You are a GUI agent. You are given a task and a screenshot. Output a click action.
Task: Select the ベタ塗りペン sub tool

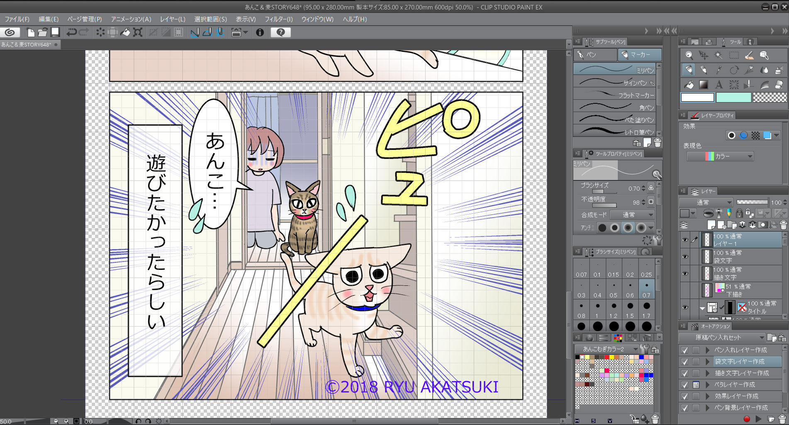(614, 119)
